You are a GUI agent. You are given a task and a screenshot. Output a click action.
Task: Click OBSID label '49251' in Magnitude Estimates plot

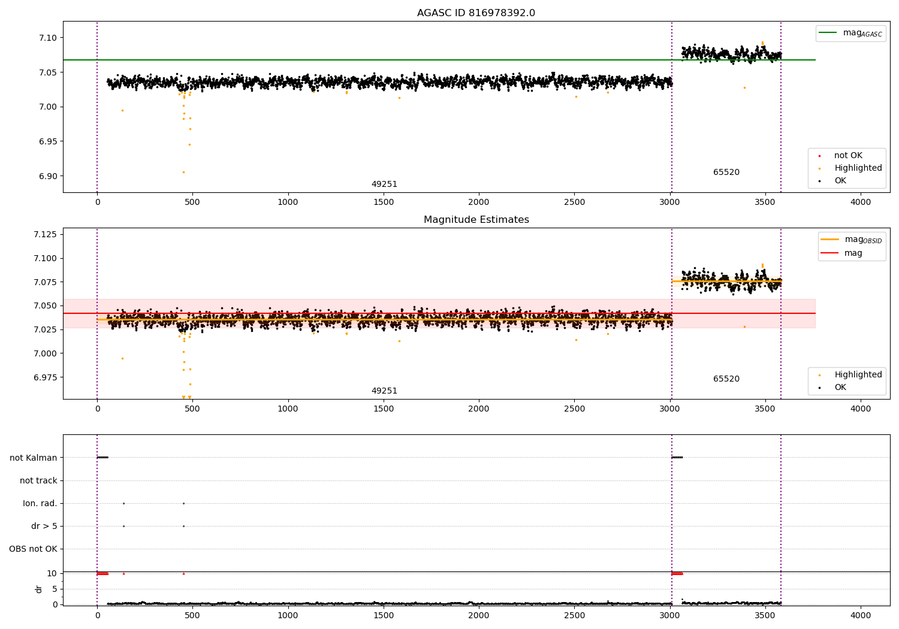click(384, 391)
